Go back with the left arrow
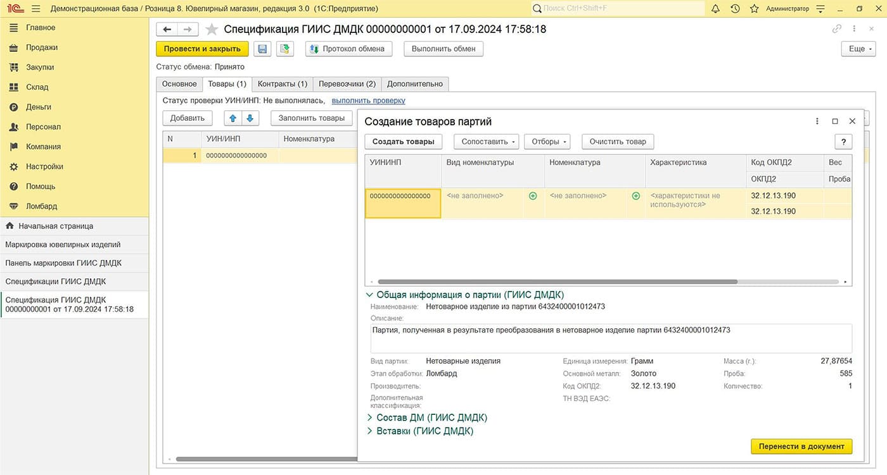887x475 pixels. (167, 29)
